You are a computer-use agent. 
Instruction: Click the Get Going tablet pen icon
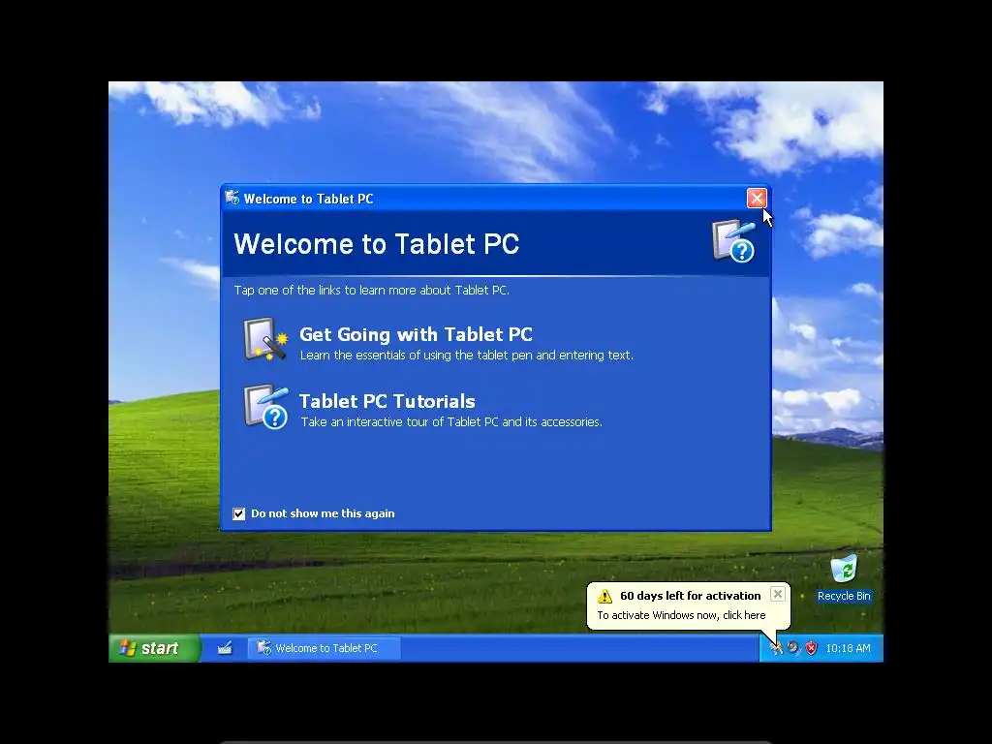pos(265,340)
